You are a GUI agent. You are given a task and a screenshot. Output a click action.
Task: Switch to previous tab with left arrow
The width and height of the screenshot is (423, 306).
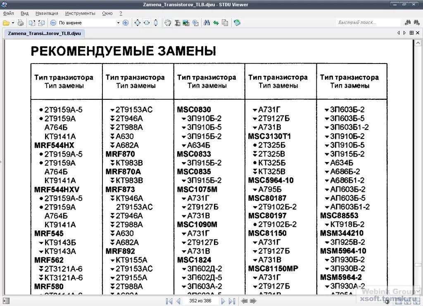(x=399, y=33)
